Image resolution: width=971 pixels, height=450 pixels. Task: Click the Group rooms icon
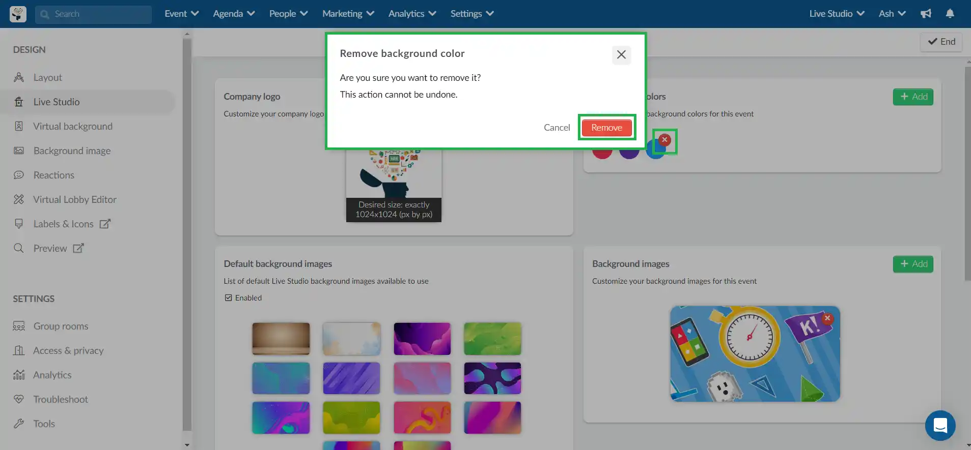(x=19, y=326)
